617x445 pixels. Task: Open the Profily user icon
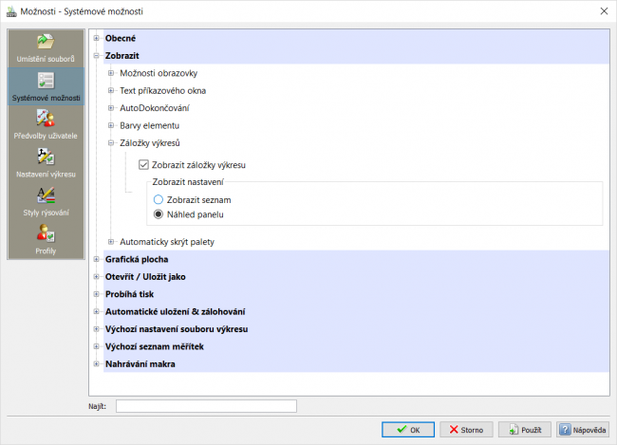tap(46, 232)
